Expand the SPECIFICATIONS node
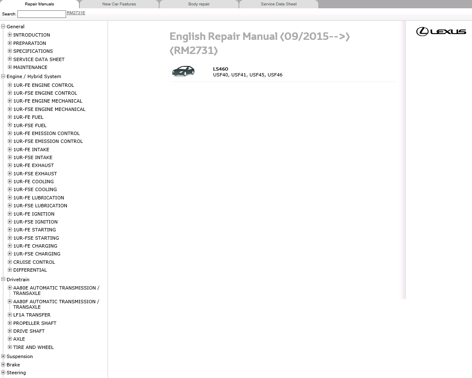 tap(10, 51)
